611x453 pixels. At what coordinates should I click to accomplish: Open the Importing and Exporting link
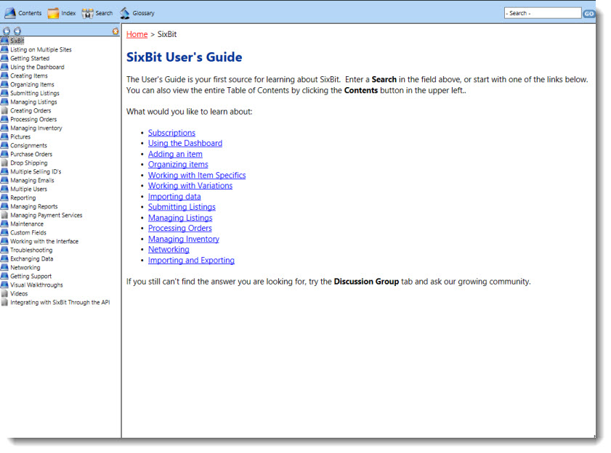[x=191, y=261]
